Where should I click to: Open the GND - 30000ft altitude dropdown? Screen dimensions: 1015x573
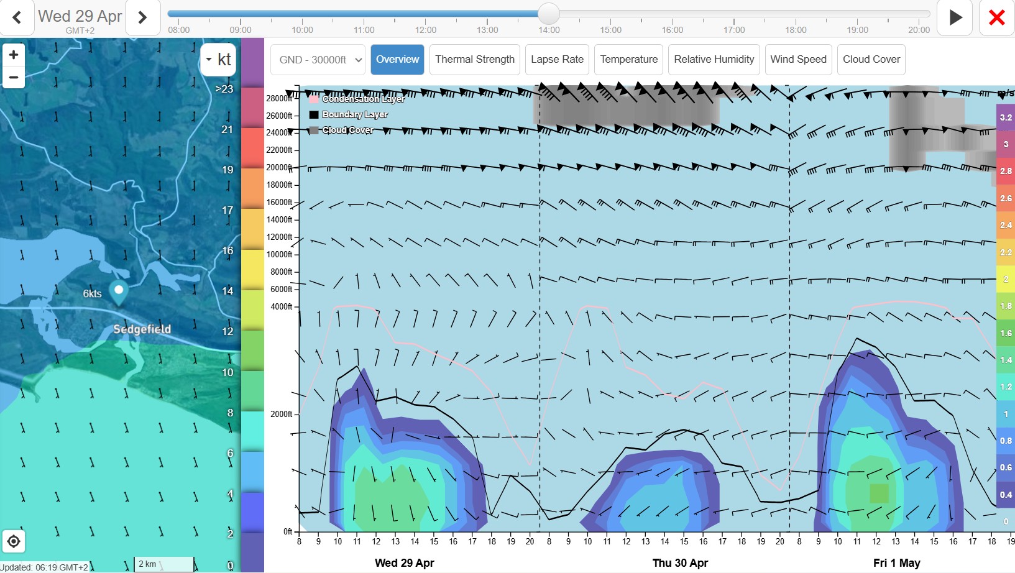coord(318,60)
